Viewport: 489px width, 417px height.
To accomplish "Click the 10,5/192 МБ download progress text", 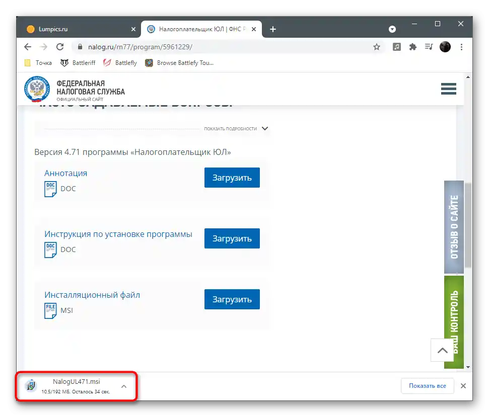I will (x=76, y=392).
